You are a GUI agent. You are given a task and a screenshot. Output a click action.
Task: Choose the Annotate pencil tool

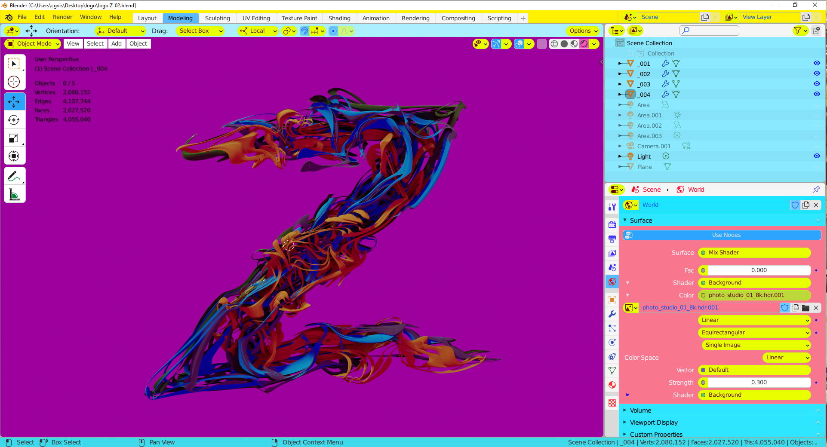(x=14, y=176)
